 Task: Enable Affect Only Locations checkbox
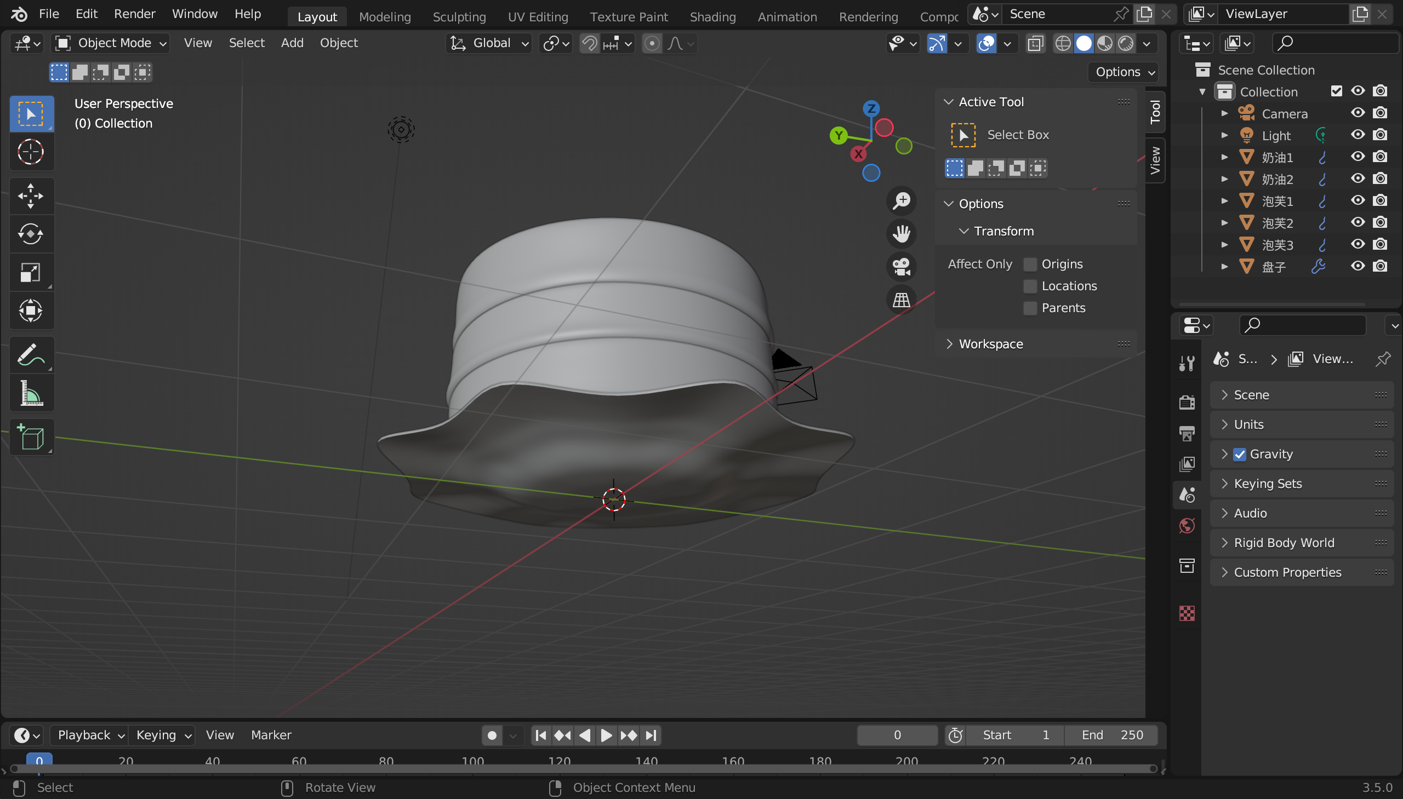[1030, 286]
